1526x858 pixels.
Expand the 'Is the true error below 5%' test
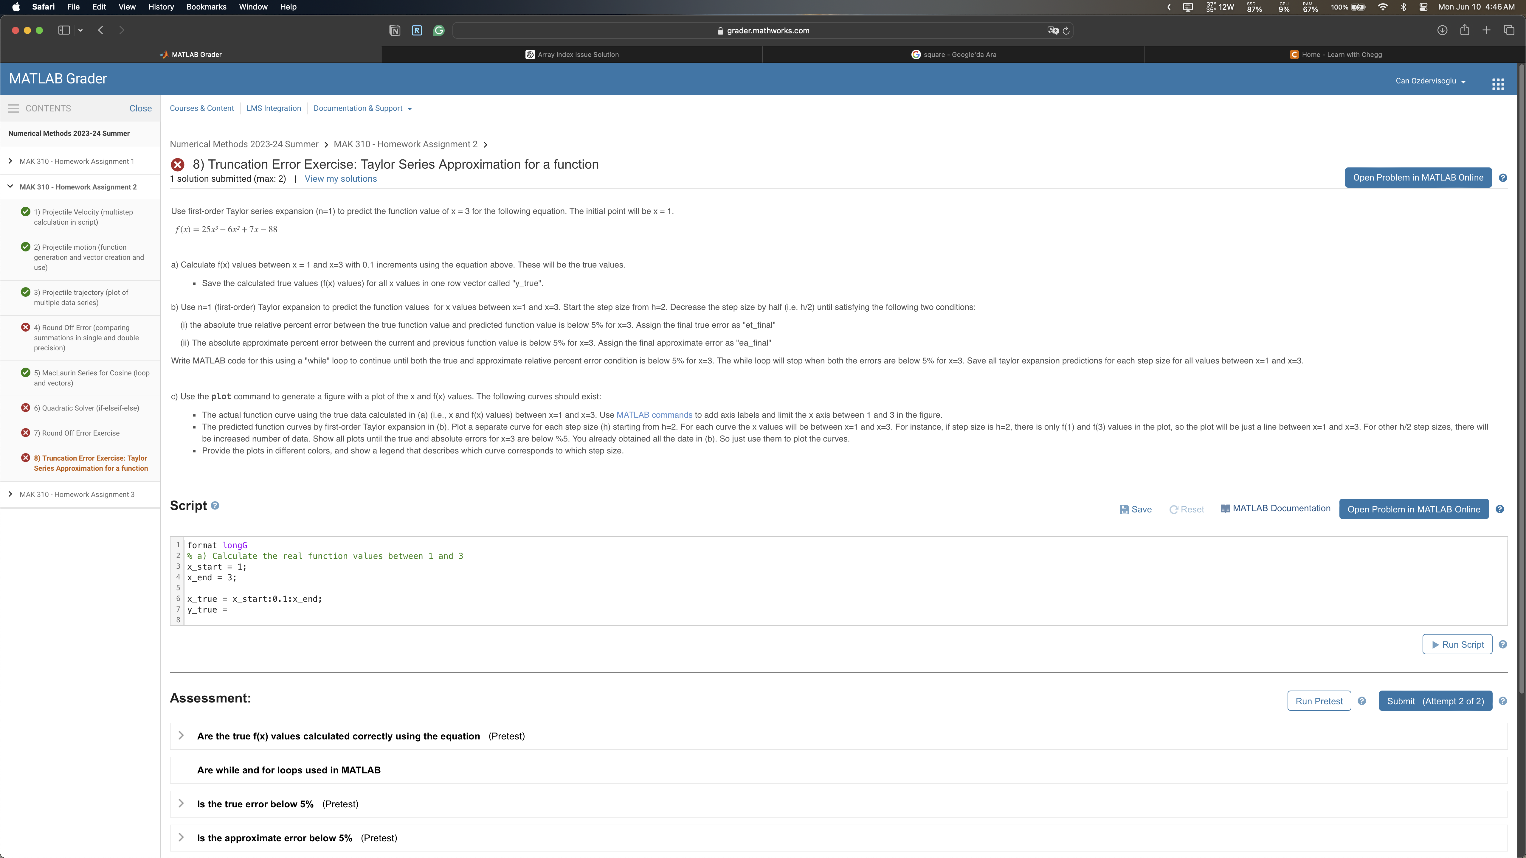pyautogui.click(x=181, y=803)
